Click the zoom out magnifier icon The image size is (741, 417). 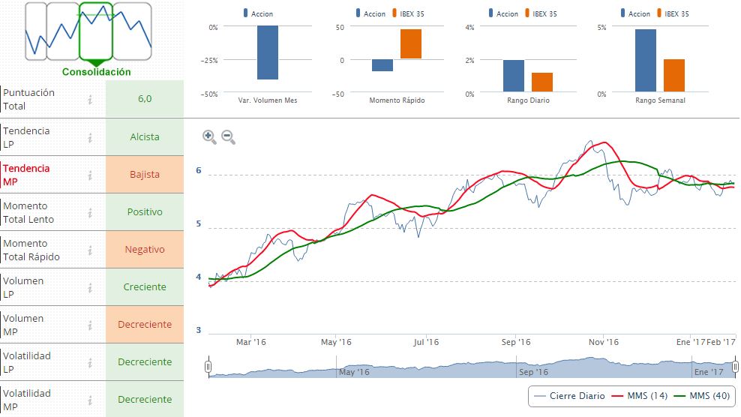point(228,136)
